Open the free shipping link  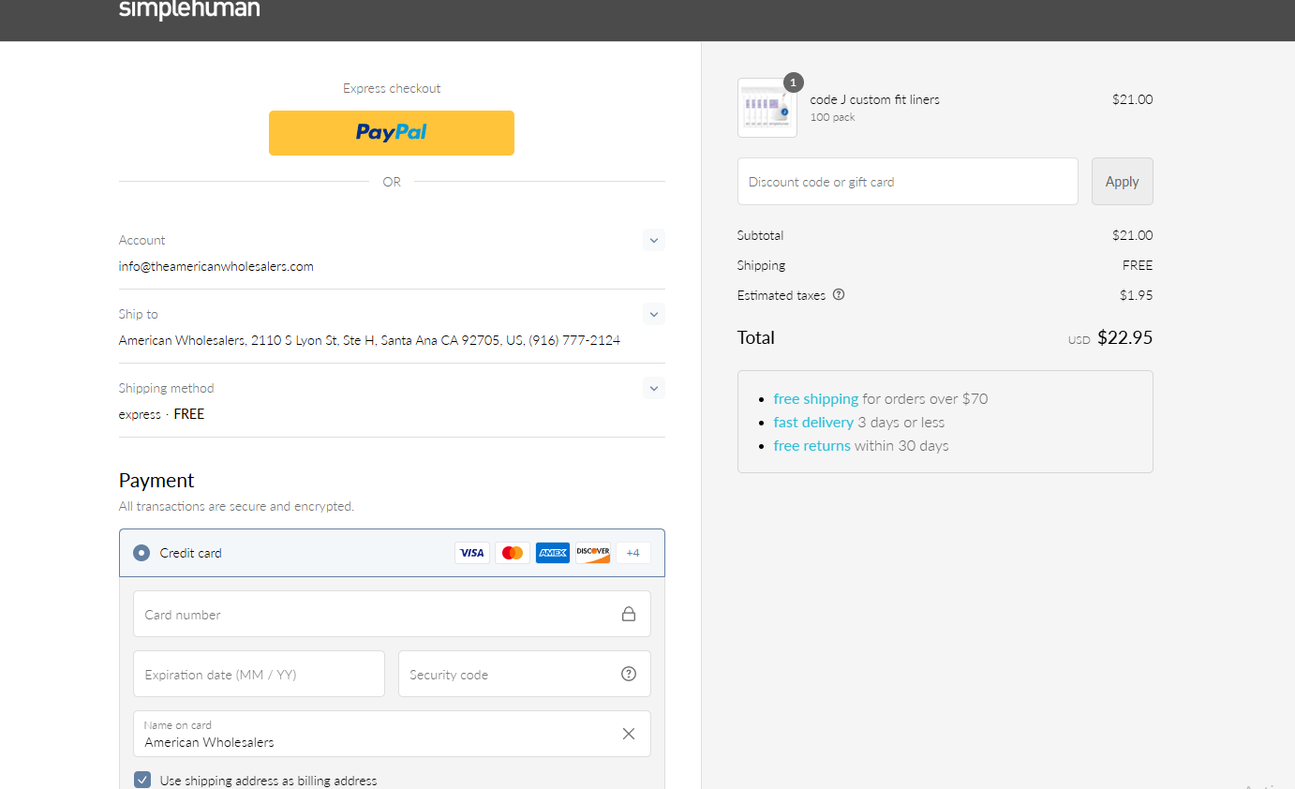tap(816, 398)
